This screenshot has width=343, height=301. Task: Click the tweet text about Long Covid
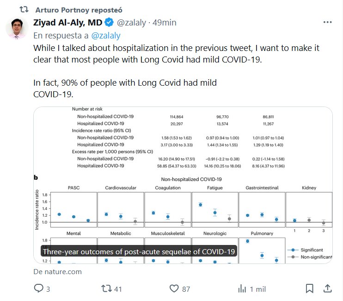pos(176,54)
